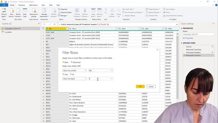This screenshot has height=123, width=218.
Task: Switch to the Home tab
Action: (12, 5)
